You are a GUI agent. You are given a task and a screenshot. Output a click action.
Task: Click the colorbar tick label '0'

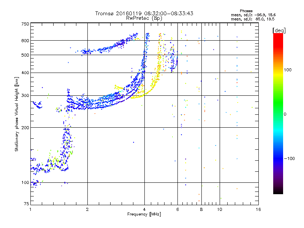pos(285,114)
